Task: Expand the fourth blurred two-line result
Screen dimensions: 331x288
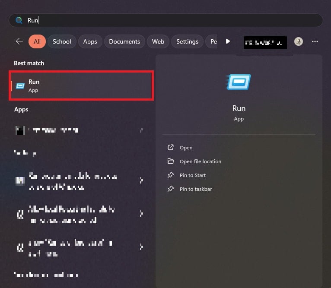Action: point(142,247)
